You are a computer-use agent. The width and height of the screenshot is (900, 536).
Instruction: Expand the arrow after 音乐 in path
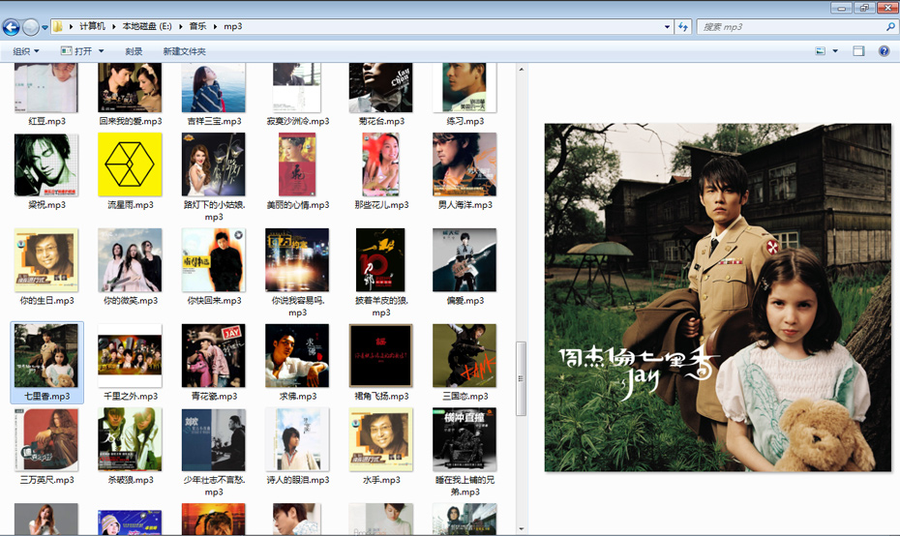pos(215,26)
